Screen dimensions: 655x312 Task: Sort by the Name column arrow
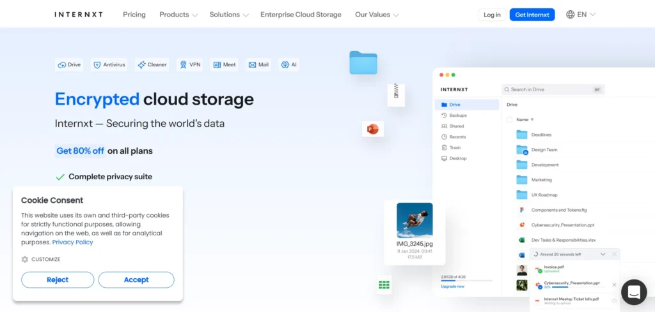pyautogui.click(x=532, y=119)
